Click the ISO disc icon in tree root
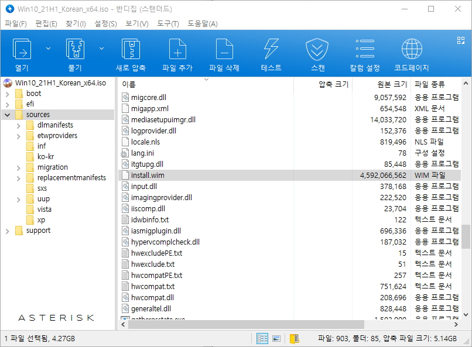Image resolution: width=472 pixels, height=347 pixels. tap(8, 83)
